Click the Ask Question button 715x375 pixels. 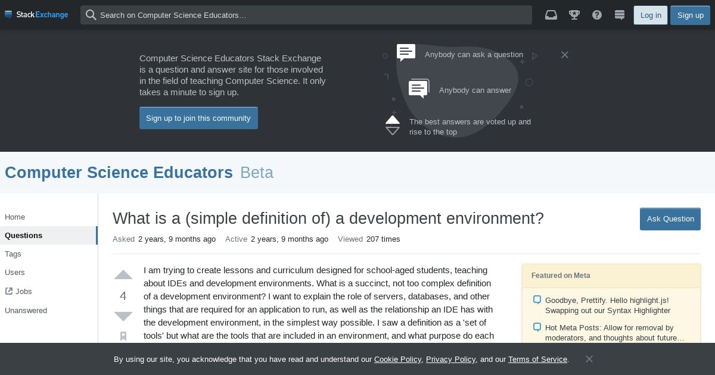[x=670, y=218]
